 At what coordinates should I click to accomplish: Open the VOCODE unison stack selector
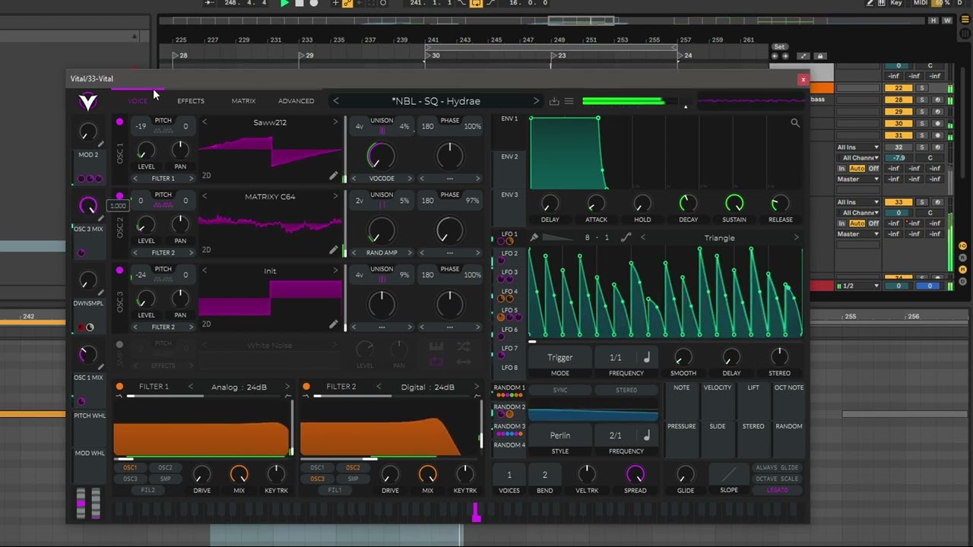click(x=382, y=179)
